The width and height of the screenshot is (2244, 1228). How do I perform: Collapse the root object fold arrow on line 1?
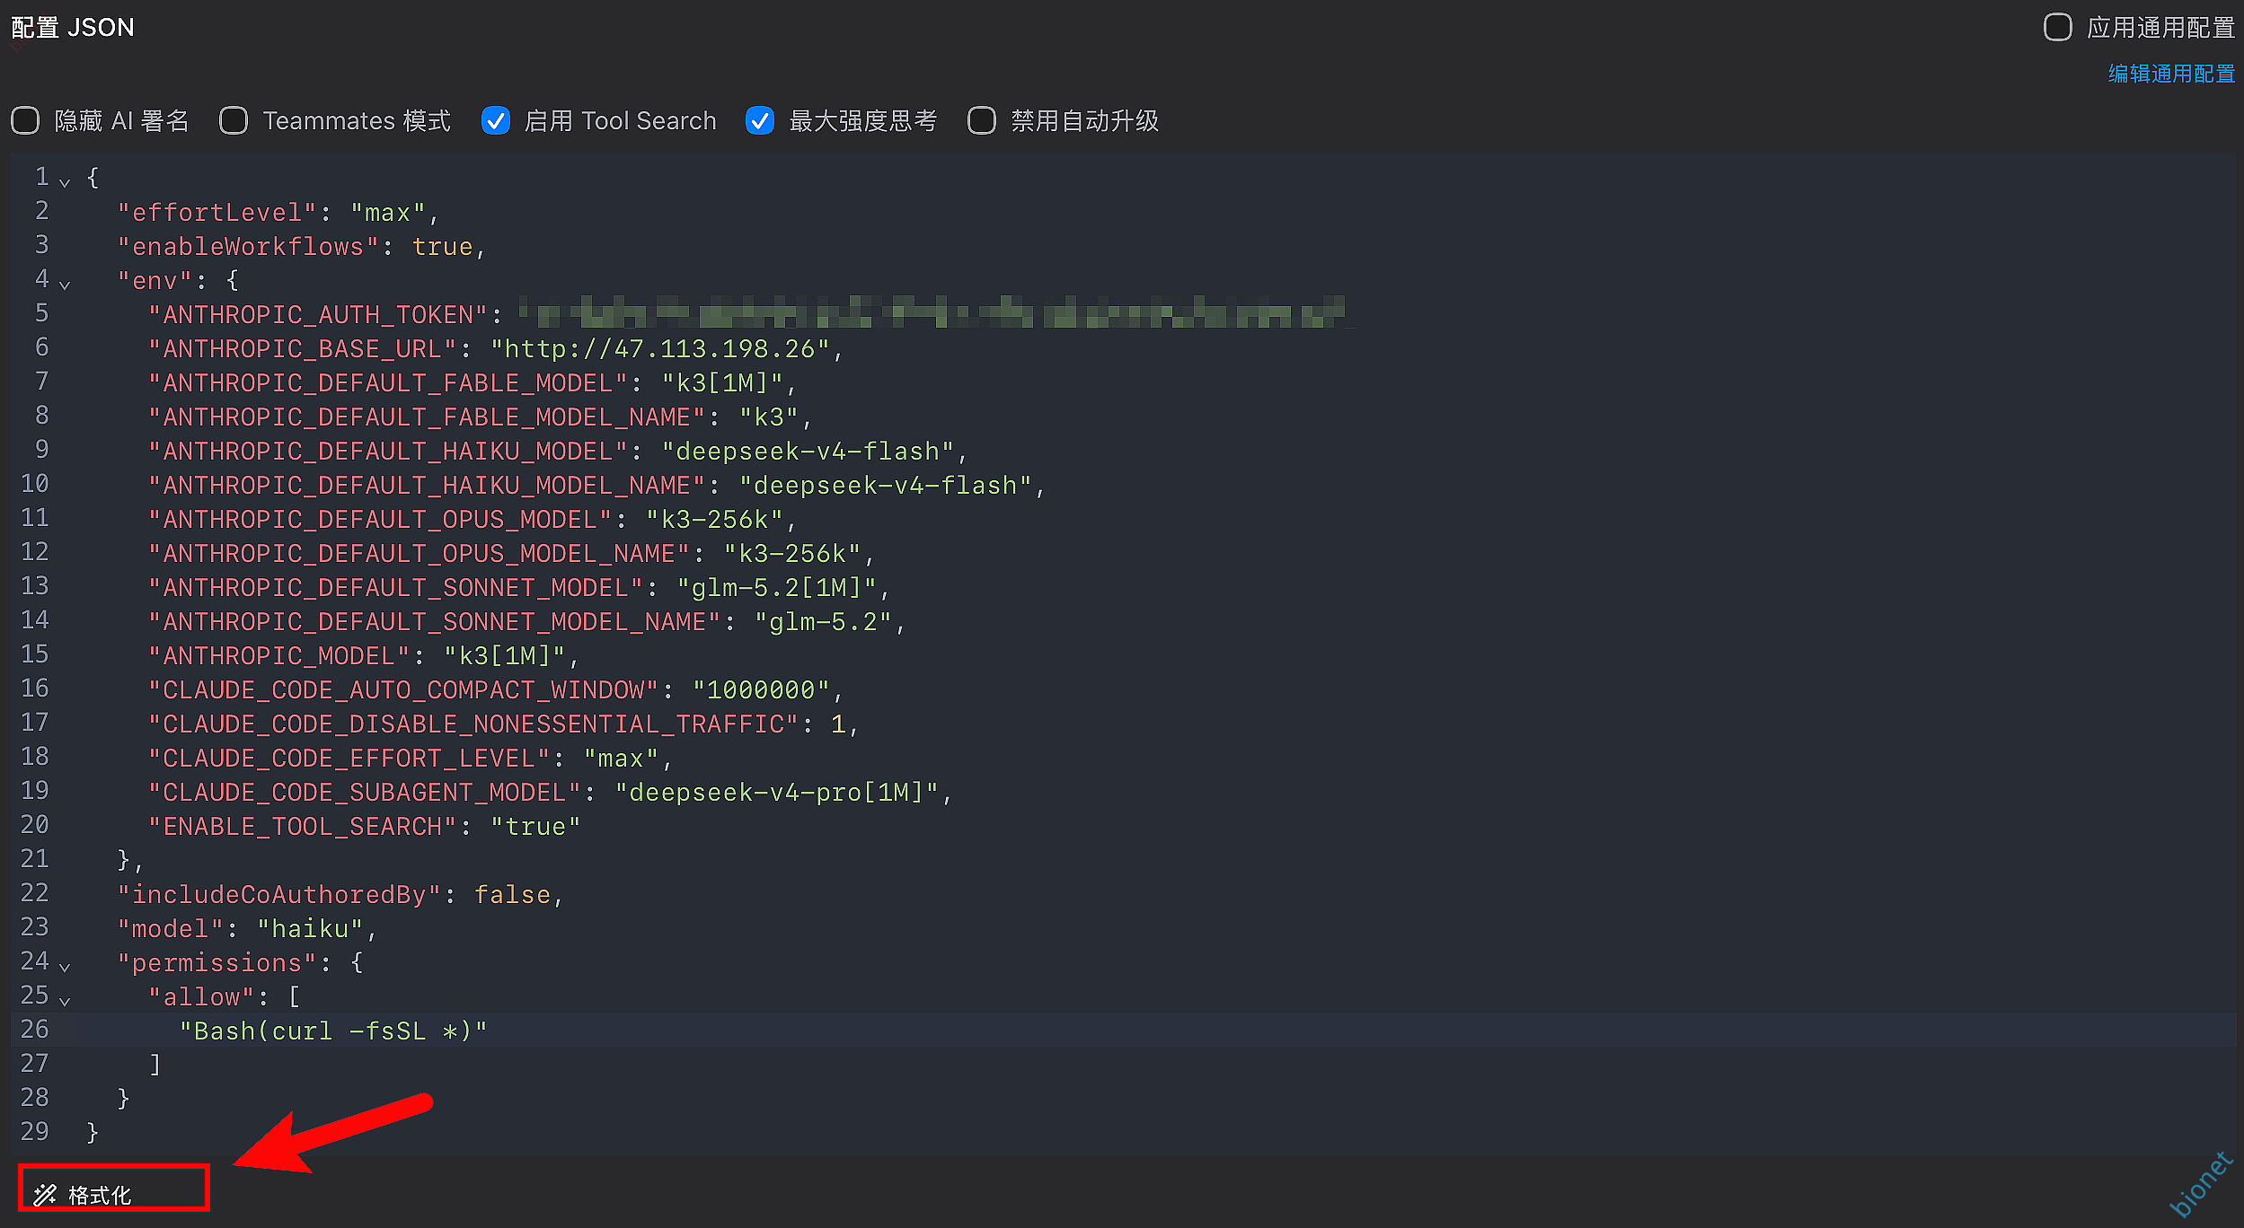click(65, 182)
